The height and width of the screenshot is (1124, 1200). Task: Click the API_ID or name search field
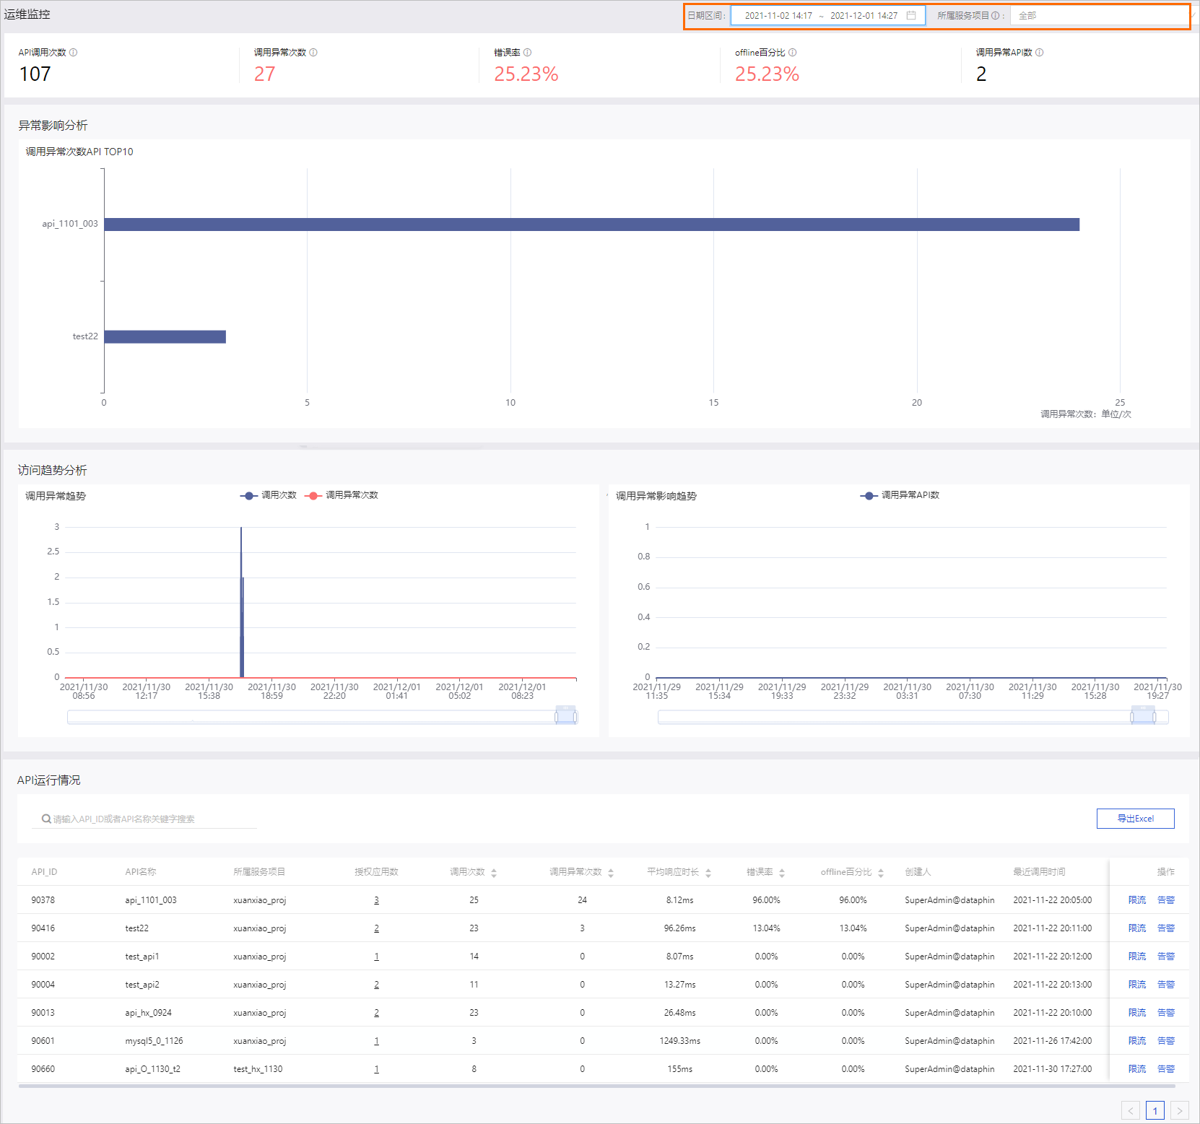(144, 819)
